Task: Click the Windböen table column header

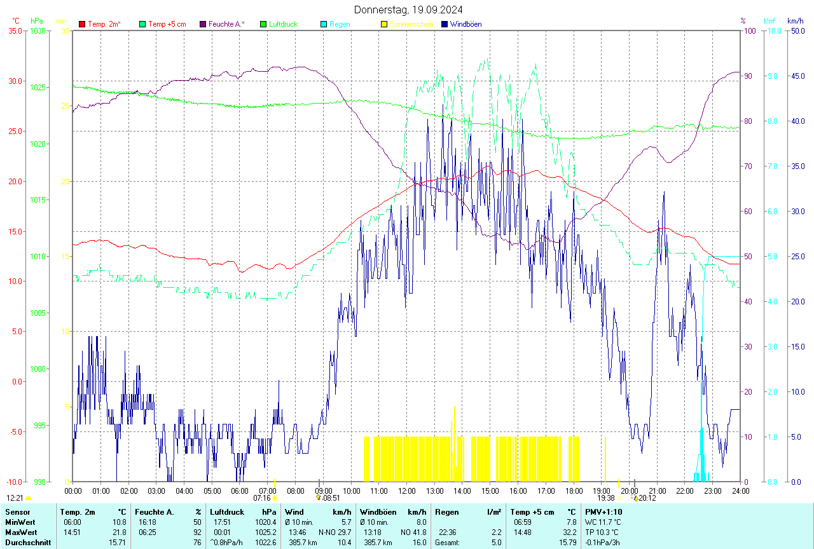Action: click(378, 512)
